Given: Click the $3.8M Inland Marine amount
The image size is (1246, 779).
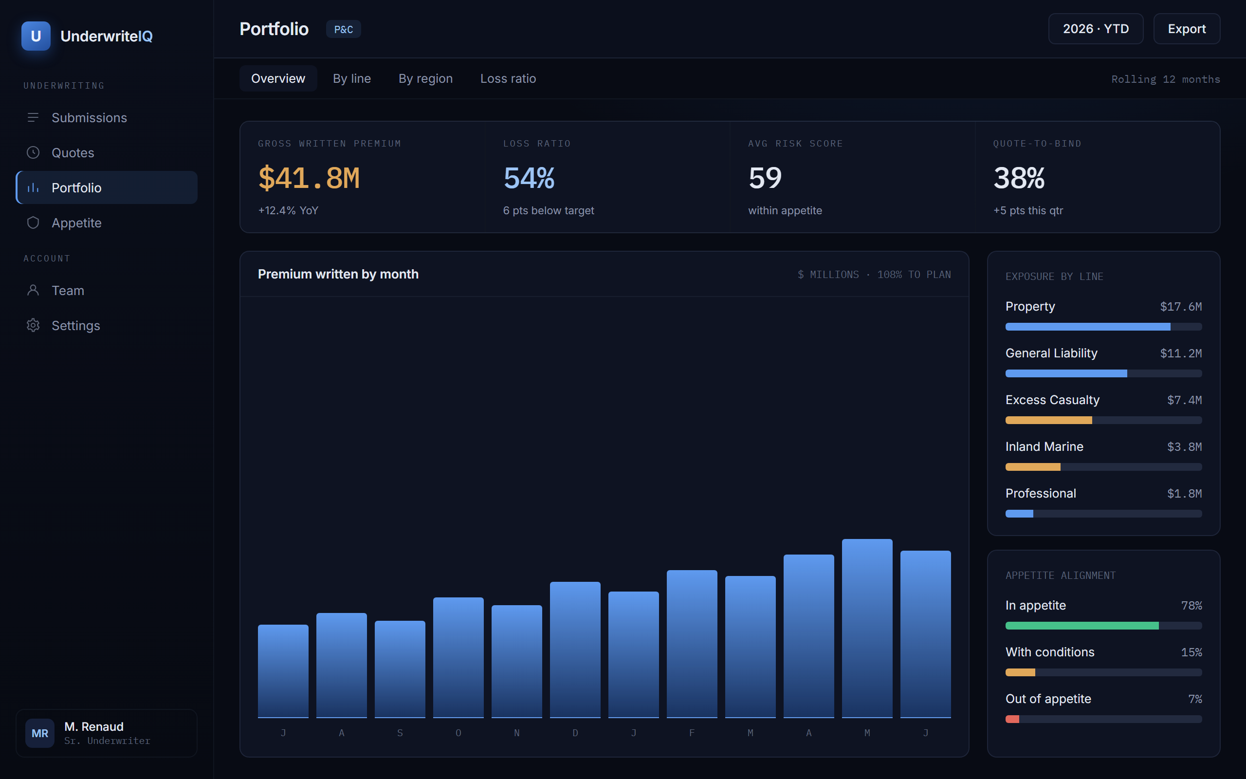Looking at the screenshot, I should [1185, 446].
